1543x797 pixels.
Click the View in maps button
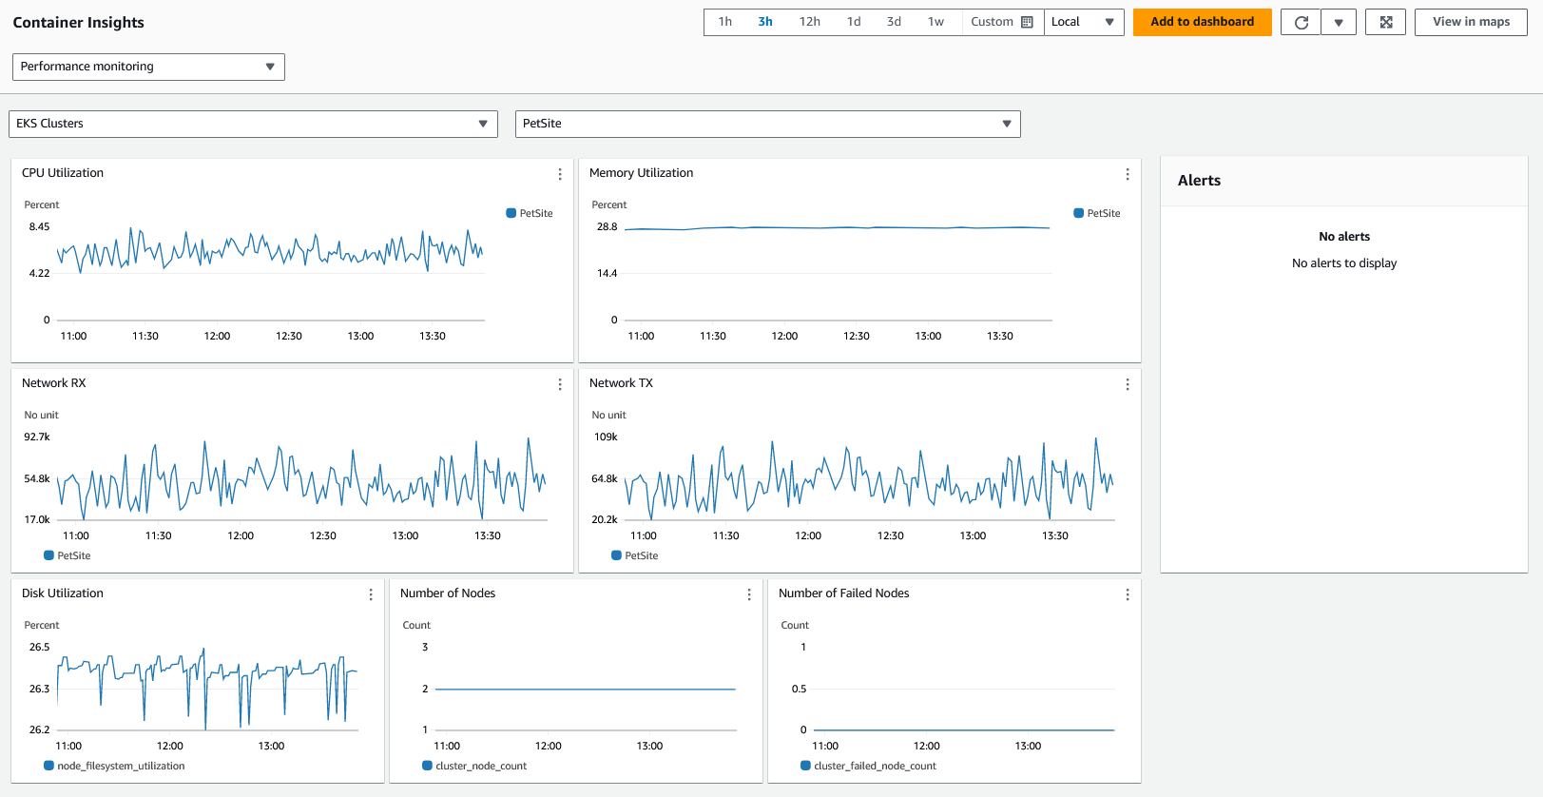[x=1471, y=22]
